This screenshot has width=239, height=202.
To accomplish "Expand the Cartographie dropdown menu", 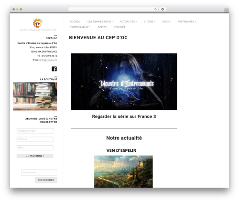I will (80, 27).
